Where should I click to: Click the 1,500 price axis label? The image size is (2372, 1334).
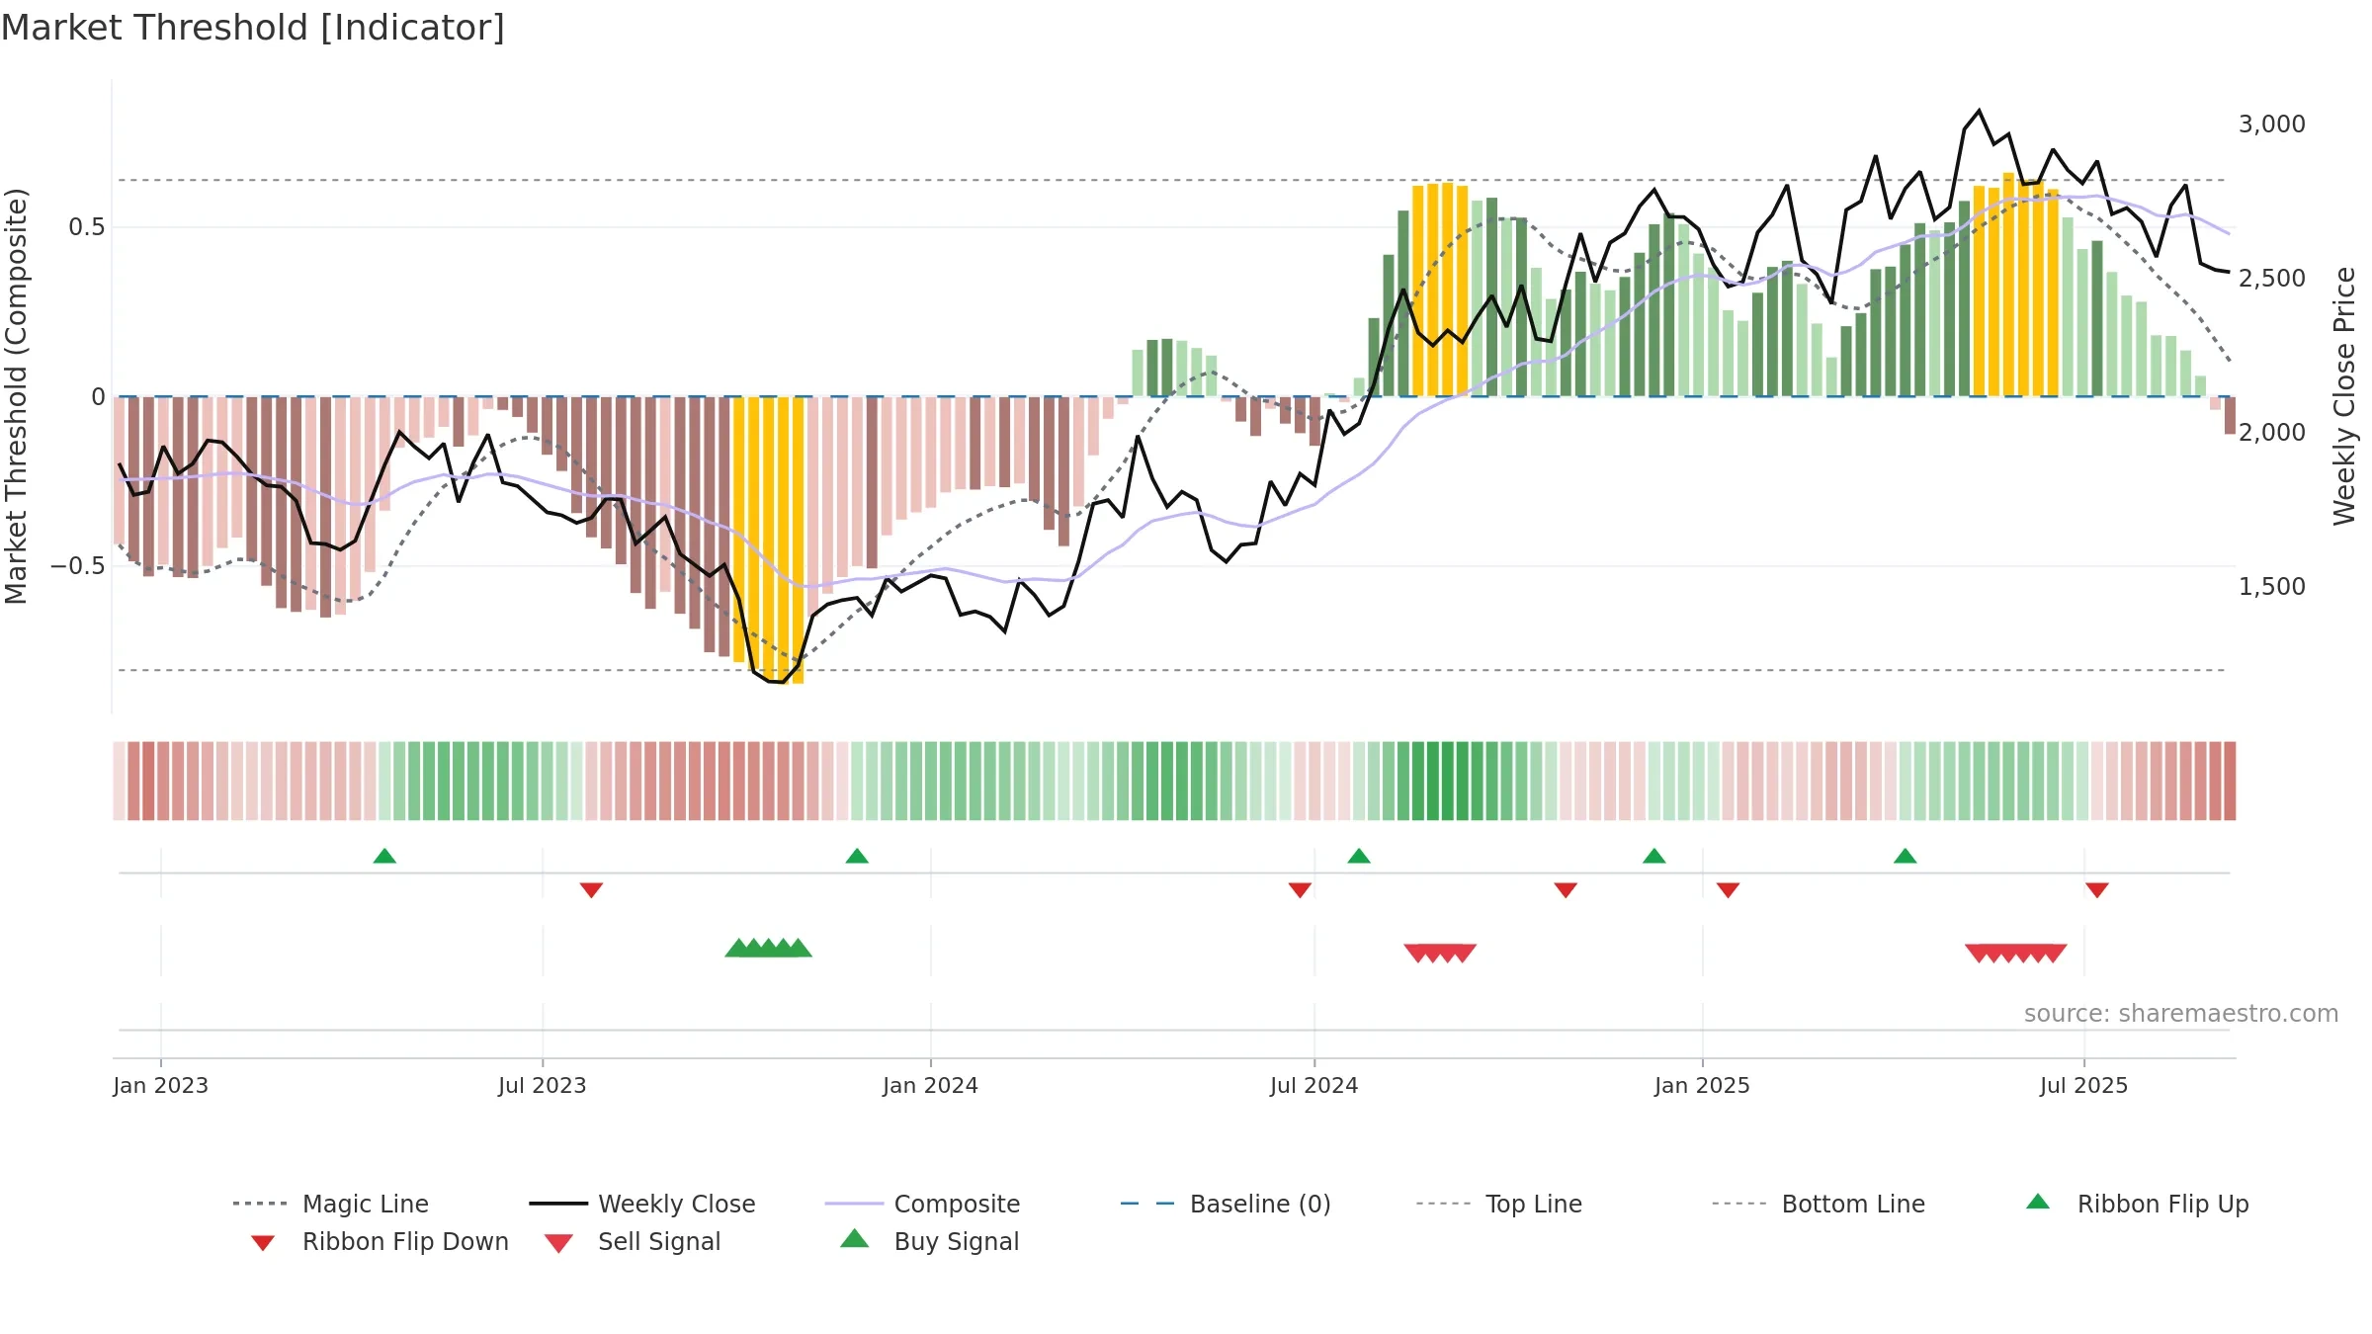pyautogui.click(x=2271, y=587)
